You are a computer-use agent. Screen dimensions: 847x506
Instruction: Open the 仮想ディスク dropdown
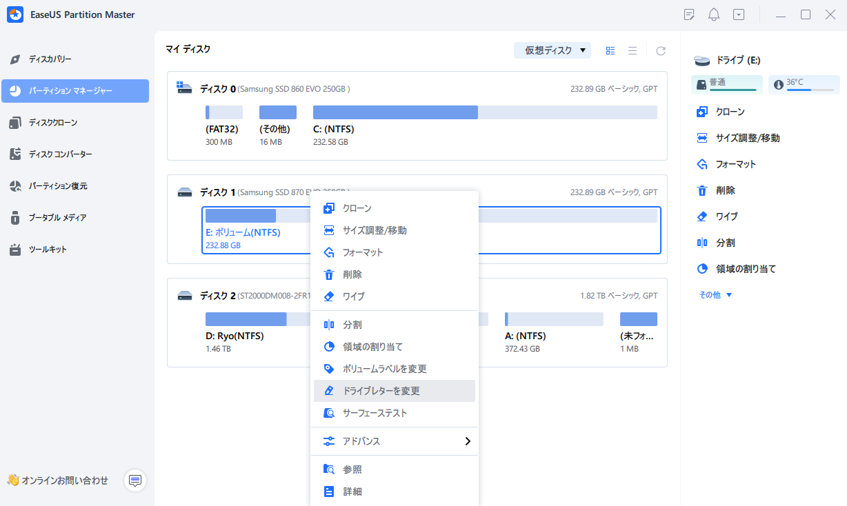click(x=552, y=50)
